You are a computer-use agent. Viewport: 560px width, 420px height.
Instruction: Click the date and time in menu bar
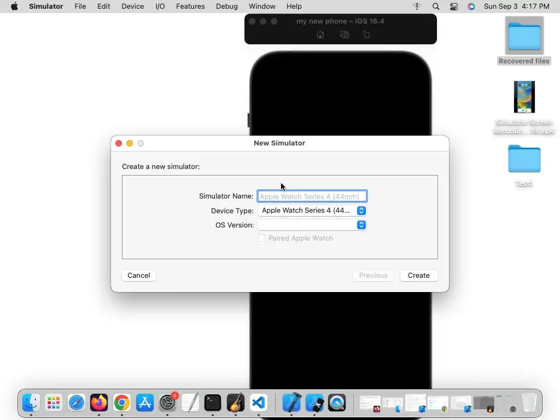coord(516,7)
